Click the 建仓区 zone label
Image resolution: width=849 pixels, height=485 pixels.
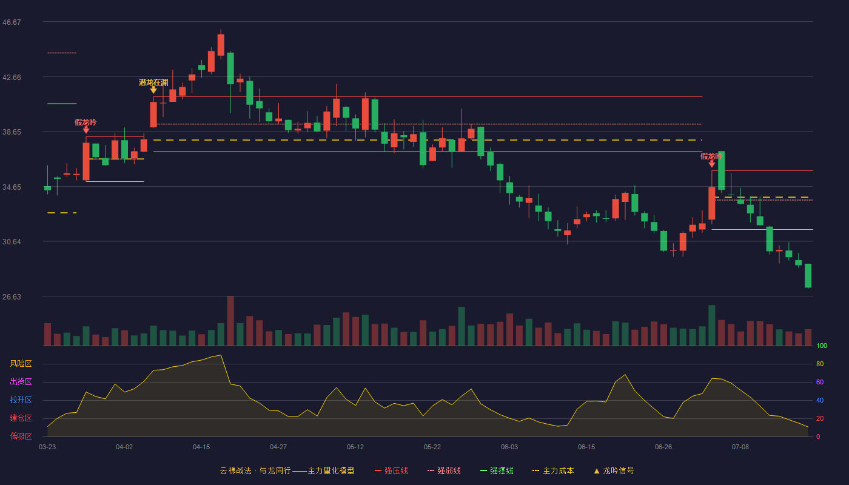(x=21, y=418)
